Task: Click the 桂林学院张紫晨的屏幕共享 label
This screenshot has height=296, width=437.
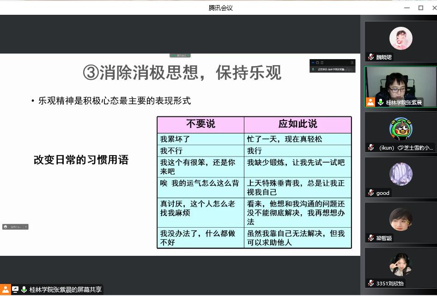Action: pos(65,290)
